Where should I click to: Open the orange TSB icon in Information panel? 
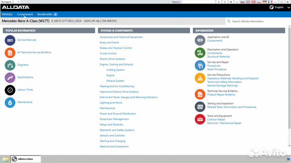pyautogui.click(x=200, y=94)
